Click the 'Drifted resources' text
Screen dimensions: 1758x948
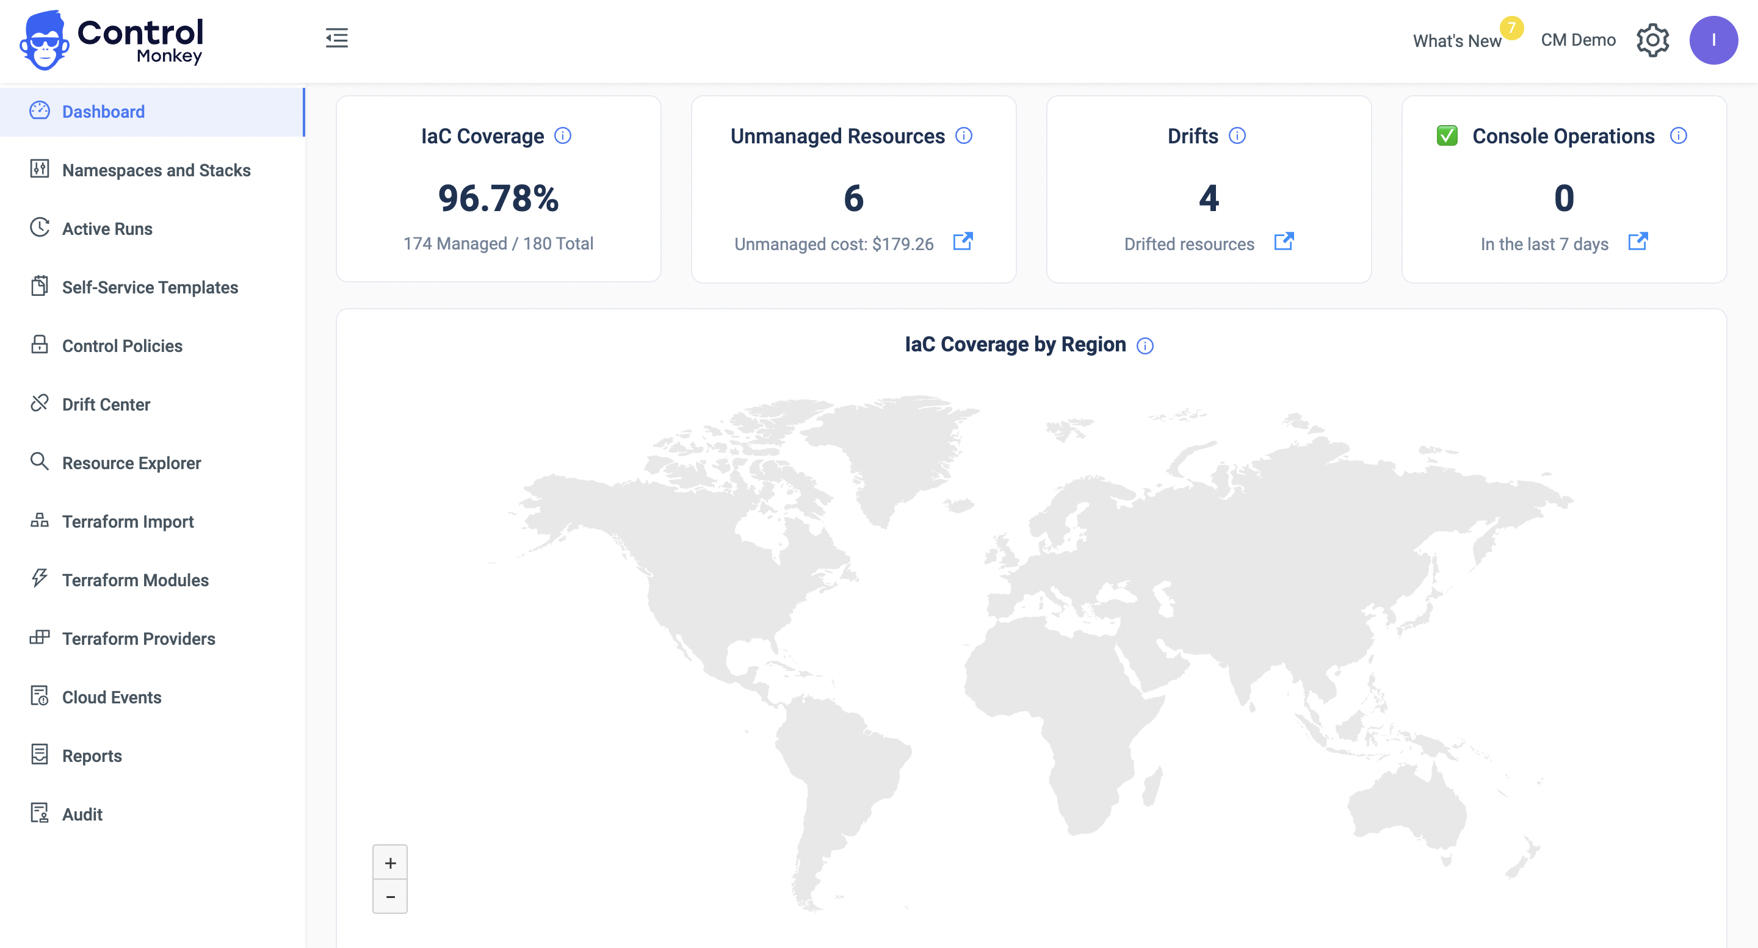[x=1189, y=244]
